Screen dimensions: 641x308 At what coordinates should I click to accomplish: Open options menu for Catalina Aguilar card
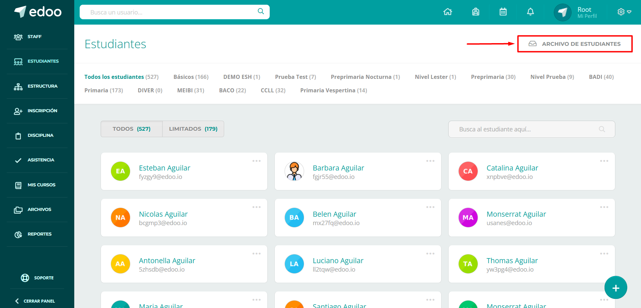tap(604, 161)
